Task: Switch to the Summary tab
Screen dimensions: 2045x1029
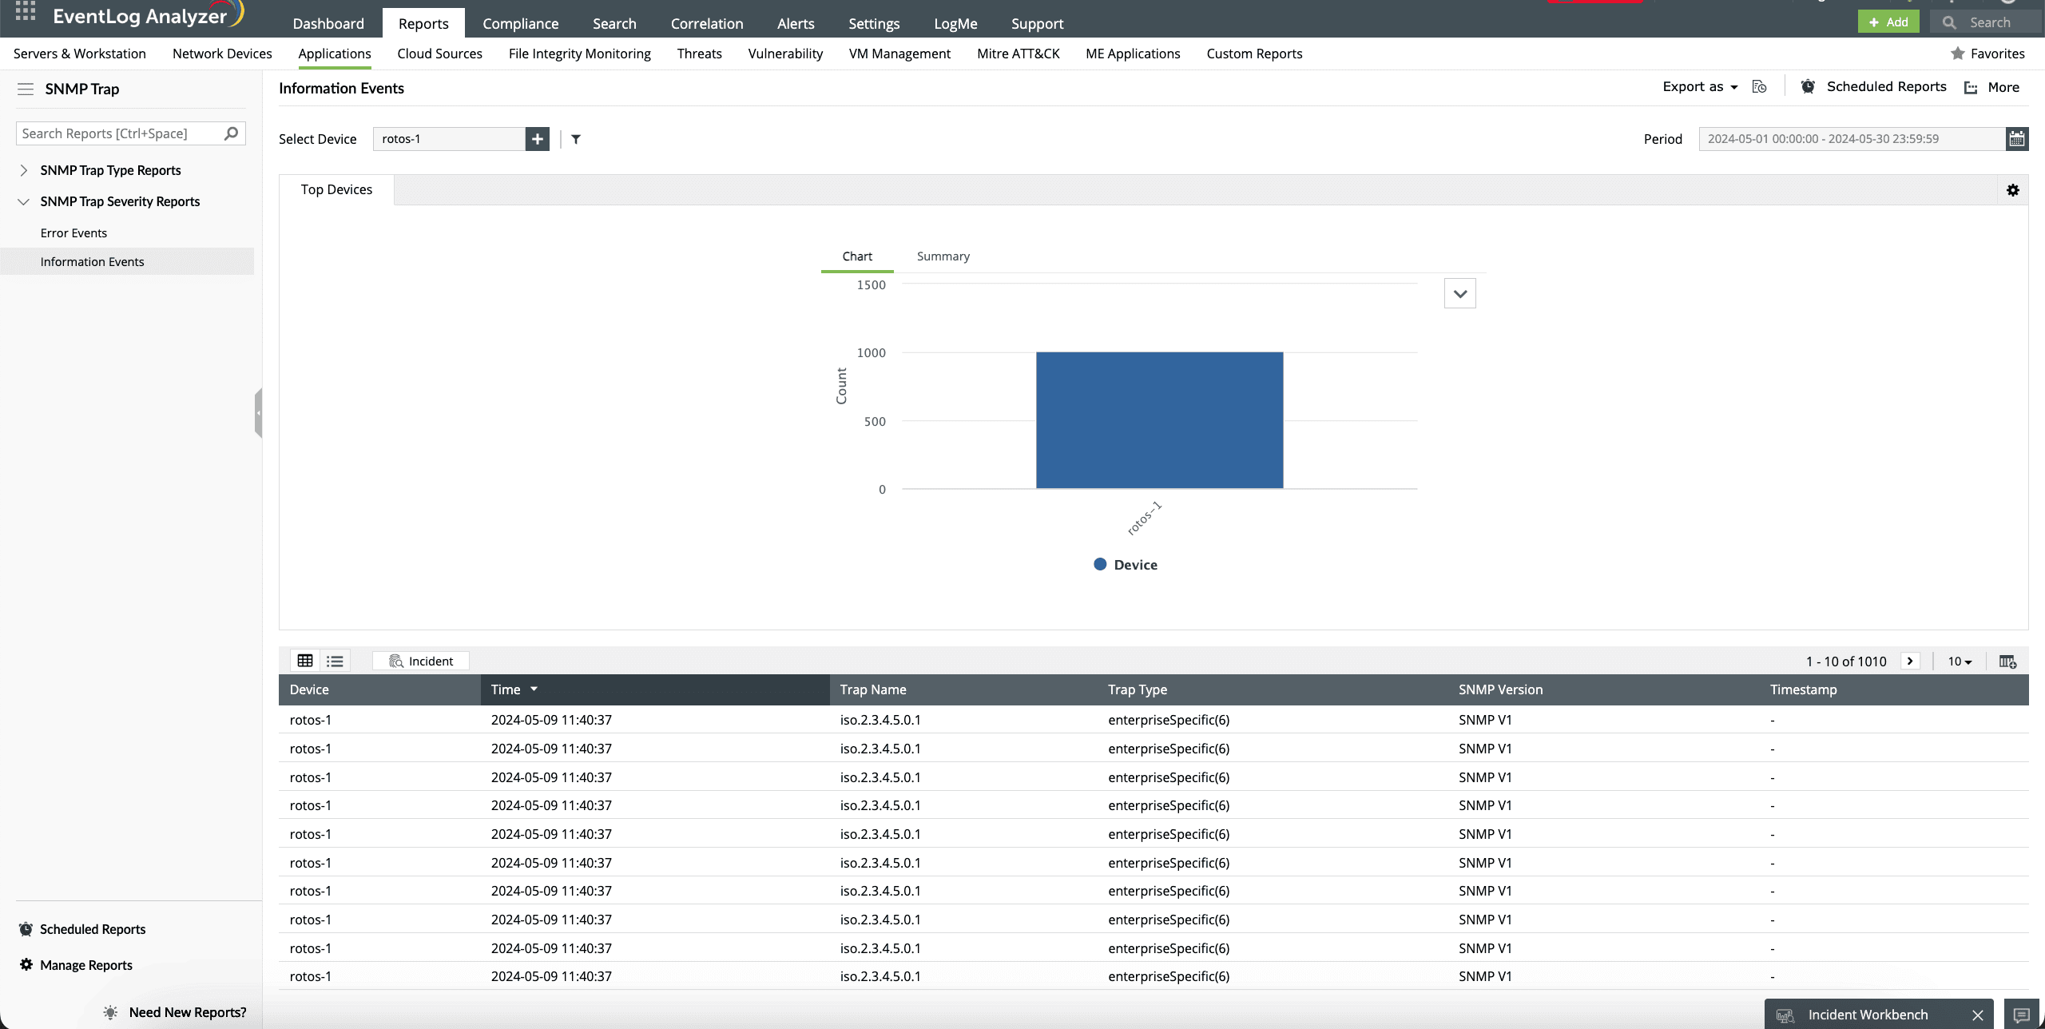Action: [x=943, y=256]
